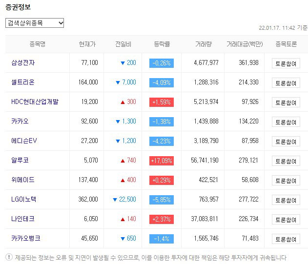Click the down arrow next to 22,500

click(x=115, y=200)
